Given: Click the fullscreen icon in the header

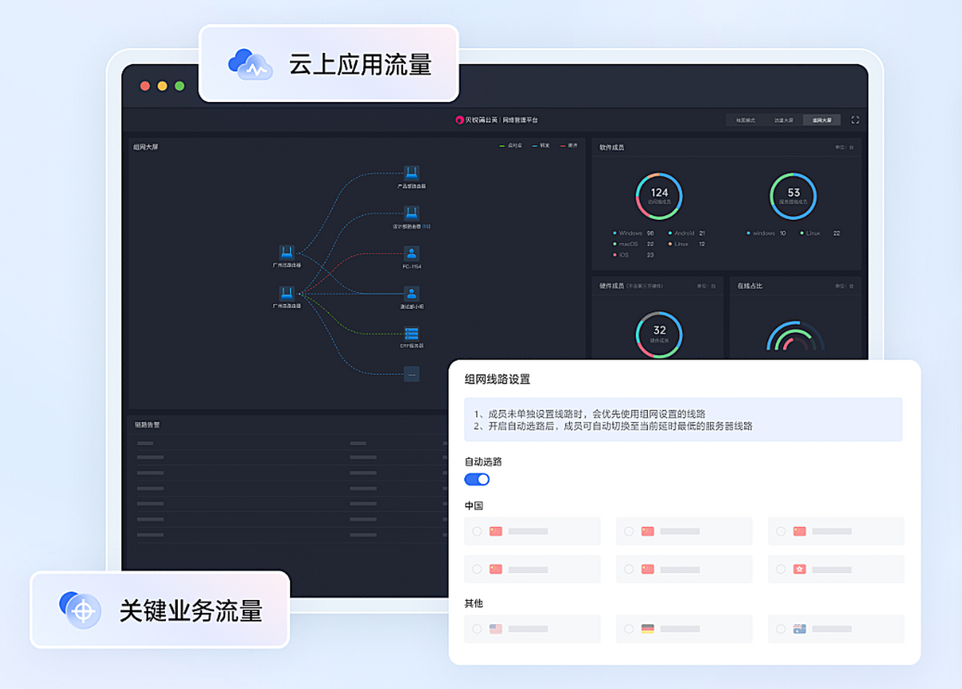Looking at the screenshot, I should [855, 120].
